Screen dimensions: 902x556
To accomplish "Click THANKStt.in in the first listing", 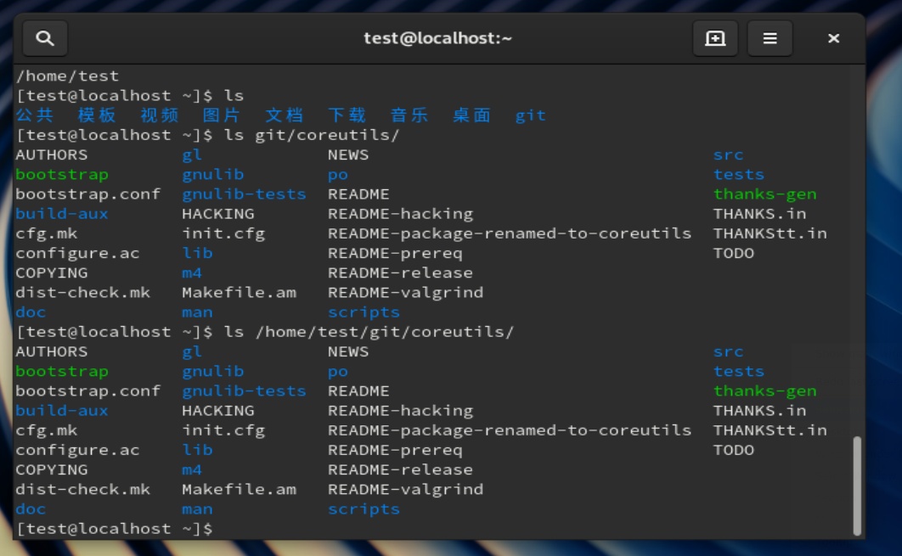I will pyautogui.click(x=770, y=233).
